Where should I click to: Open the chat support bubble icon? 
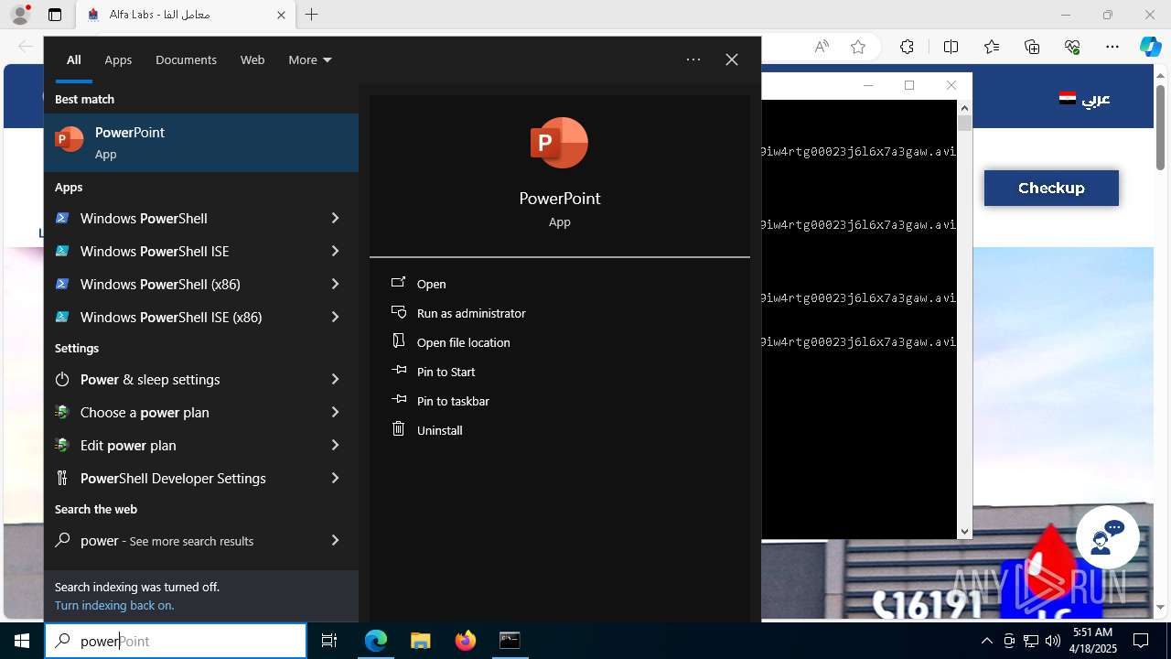click(1107, 537)
